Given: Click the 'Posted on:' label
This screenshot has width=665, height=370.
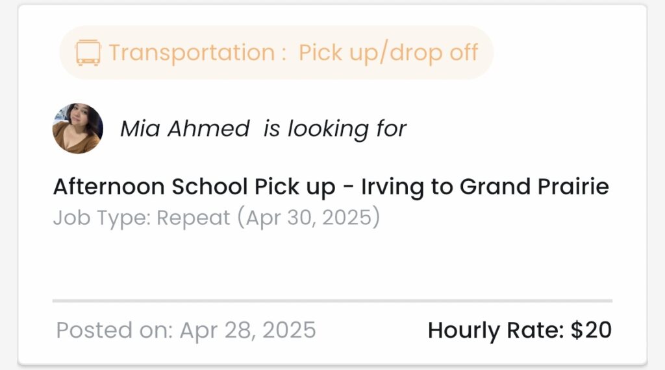Looking at the screenshot, I should pos(114,330).
